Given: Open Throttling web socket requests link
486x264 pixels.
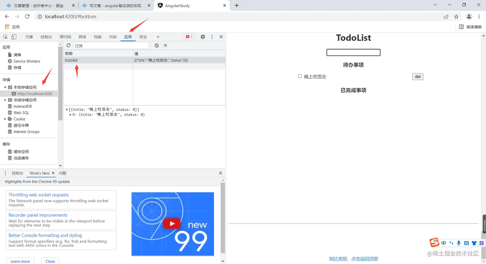Looking at the screenshot, I should click(39, 195).
